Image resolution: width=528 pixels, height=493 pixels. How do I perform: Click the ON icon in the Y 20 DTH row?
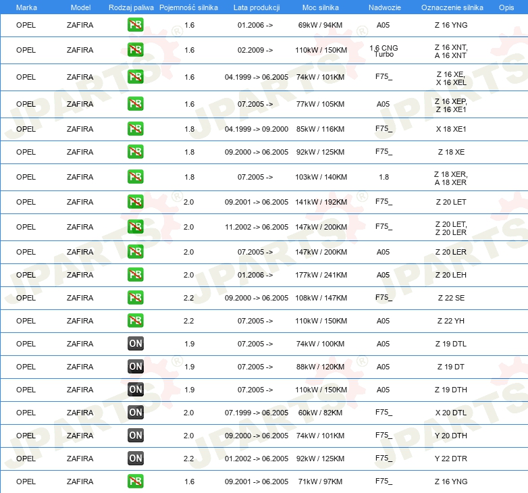click(x=136, y=436)
